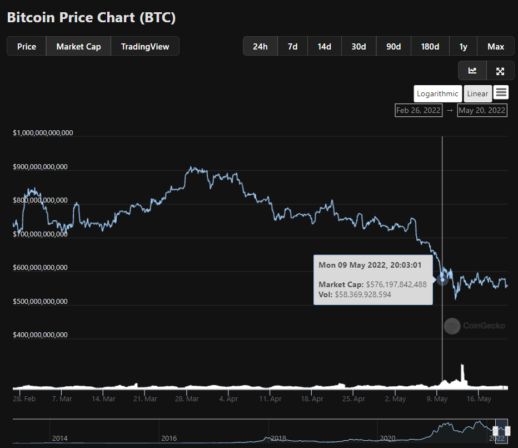Viewport: 518px width, 448px height.
Task: Click the highlighted data point on the chart
Action: tap(442, 279)
